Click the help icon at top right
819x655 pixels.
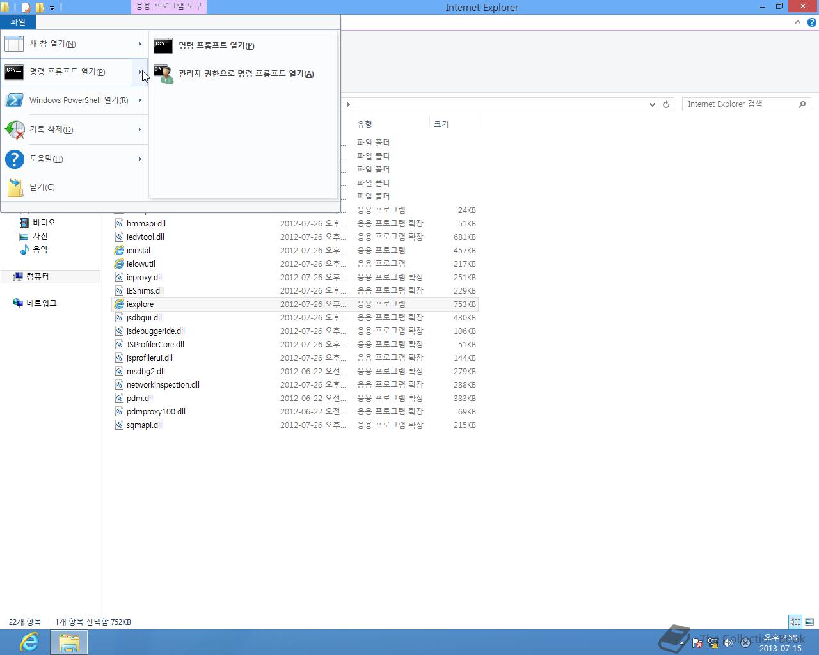811,22
